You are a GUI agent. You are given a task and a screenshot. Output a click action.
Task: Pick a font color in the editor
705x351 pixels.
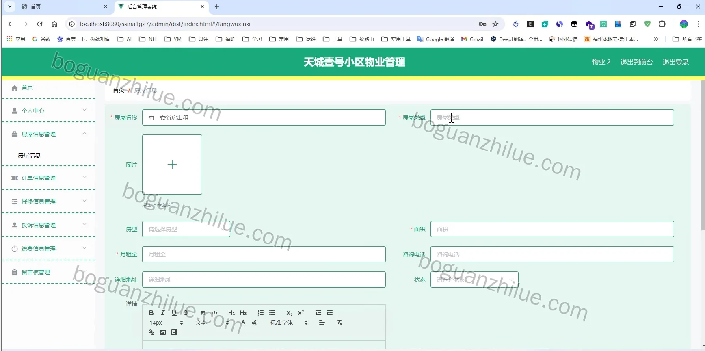click(x=243, y=323)
